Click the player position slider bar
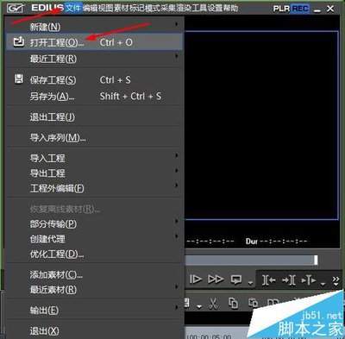Screen dimensions: 345x339 pos(251,260)
